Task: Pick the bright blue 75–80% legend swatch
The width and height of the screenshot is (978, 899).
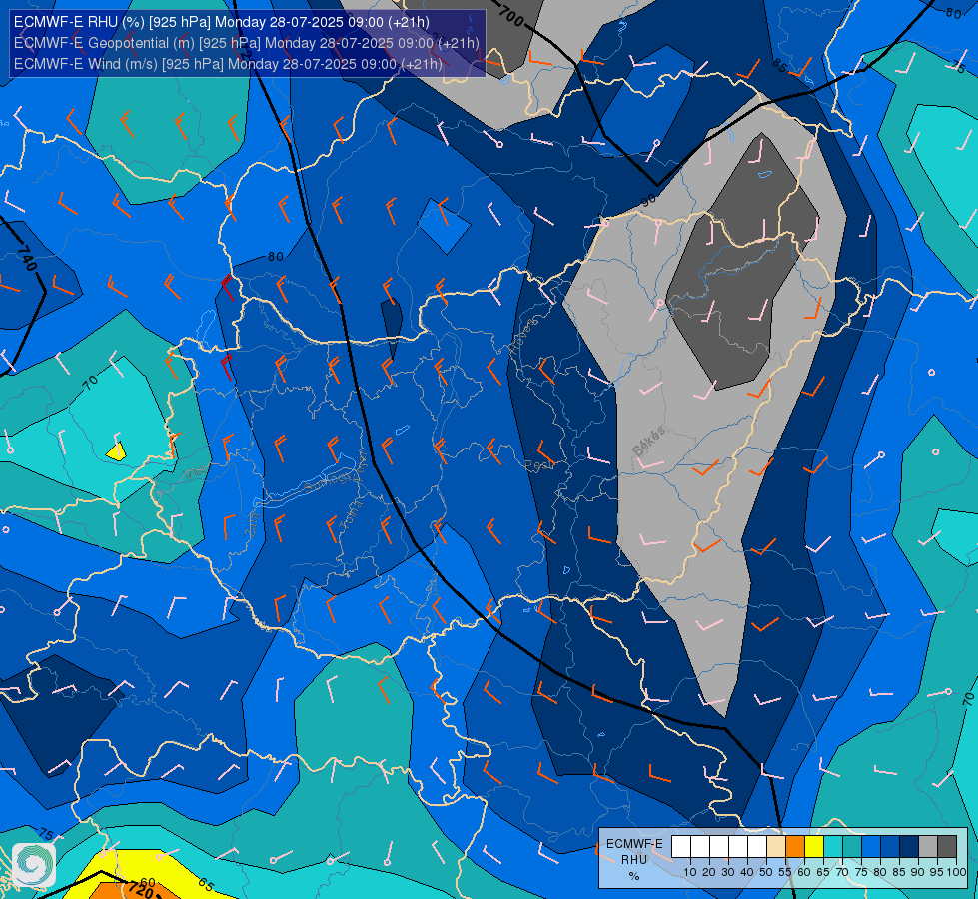Action: pyautogui.click(x=871, y=847)
